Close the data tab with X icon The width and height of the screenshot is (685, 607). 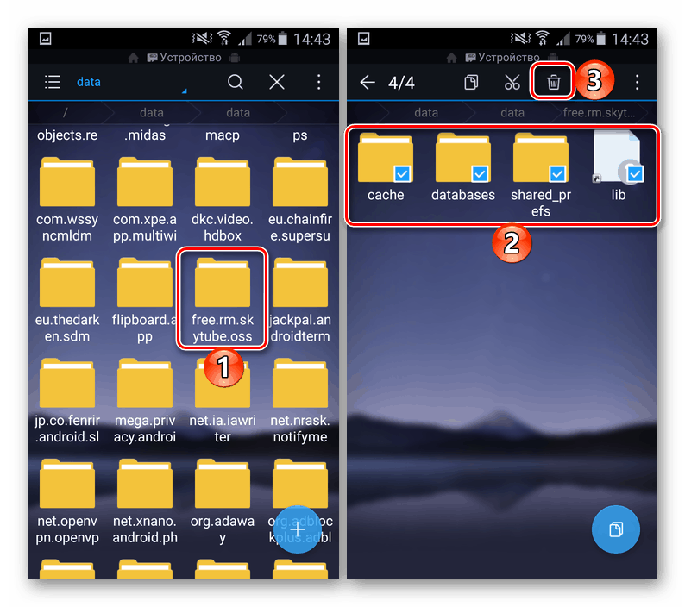click(x=277, y=82)
